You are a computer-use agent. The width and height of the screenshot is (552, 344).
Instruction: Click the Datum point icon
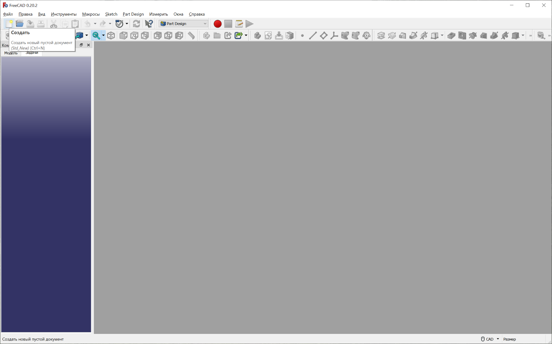click(x=302, y=36)
